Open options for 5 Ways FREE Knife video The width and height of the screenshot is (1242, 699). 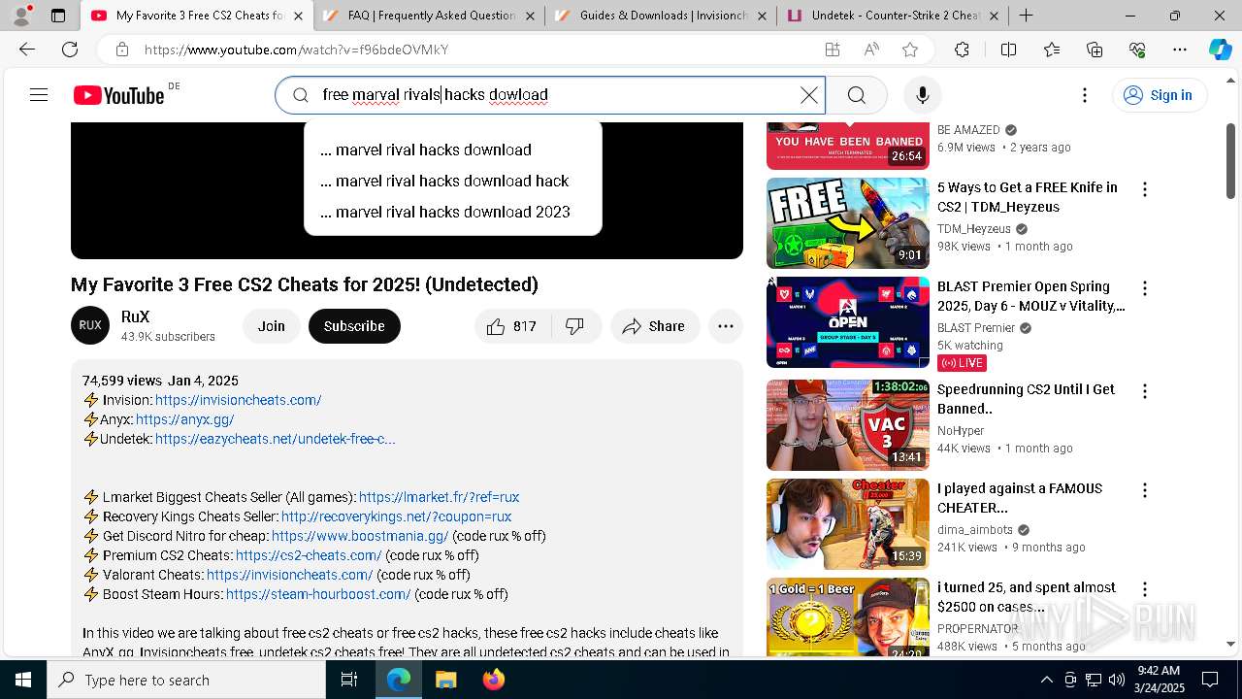(x=1145, y=189)
